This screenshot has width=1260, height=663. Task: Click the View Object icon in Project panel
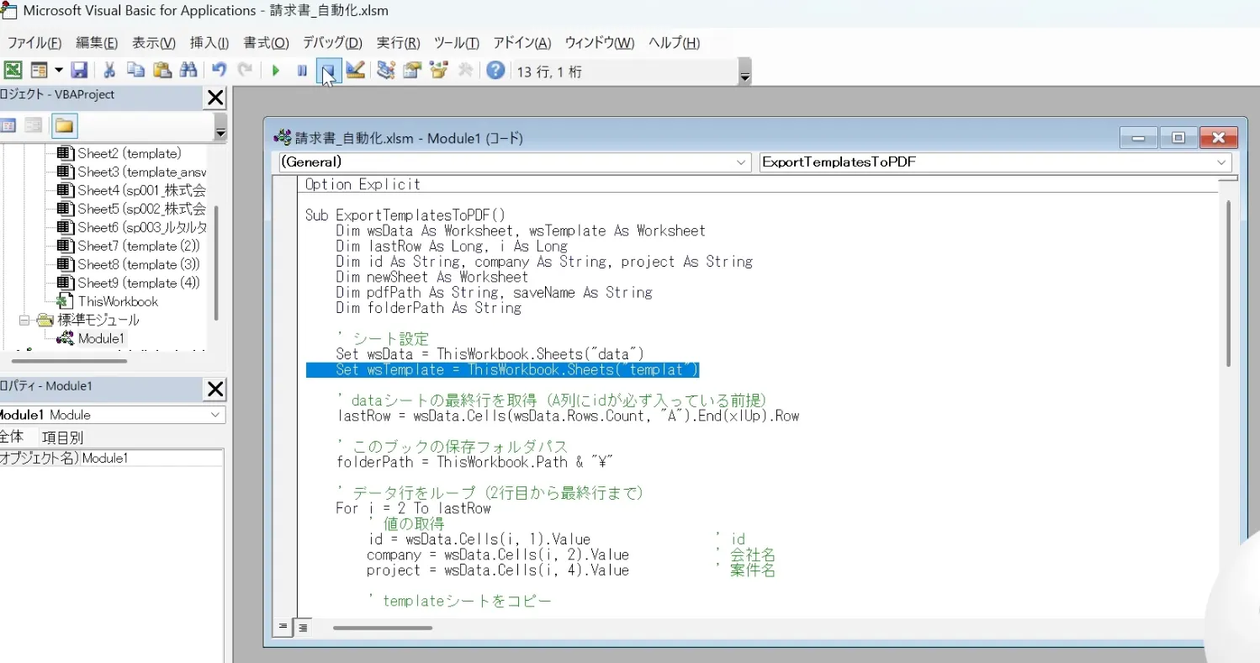pyautogui.click(x=34, y=126)
